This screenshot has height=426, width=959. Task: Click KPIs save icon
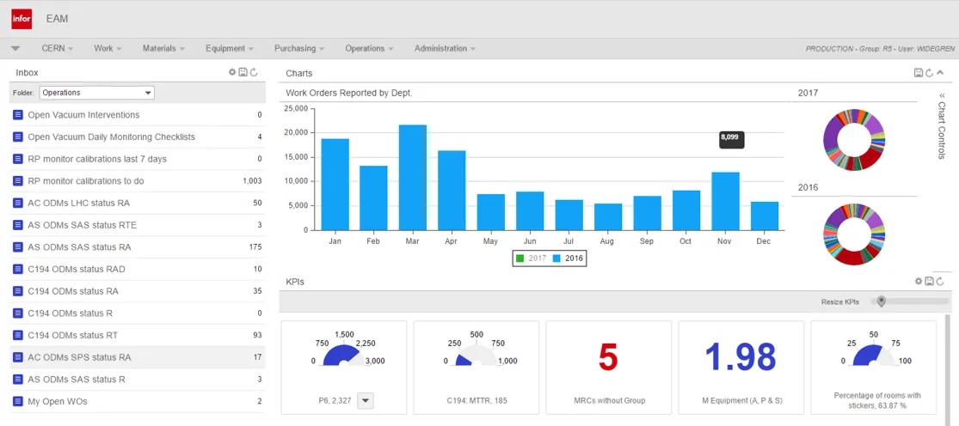coord(929,282)
